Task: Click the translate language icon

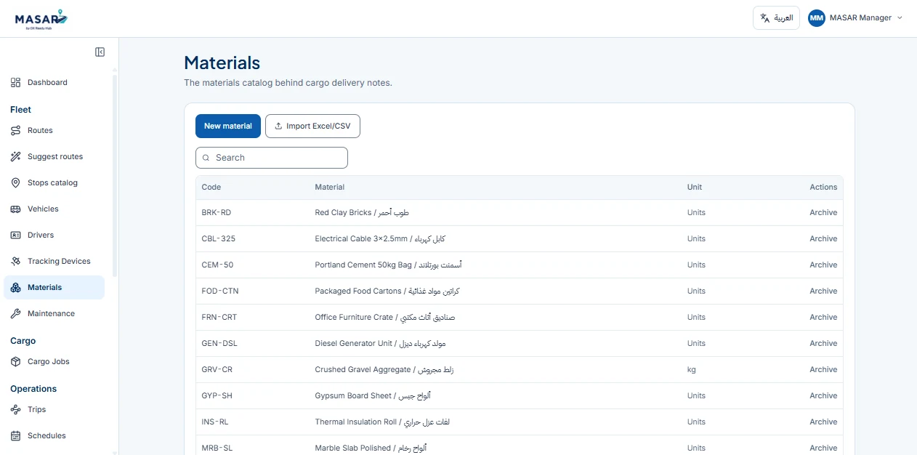Action: click(765, 18)
